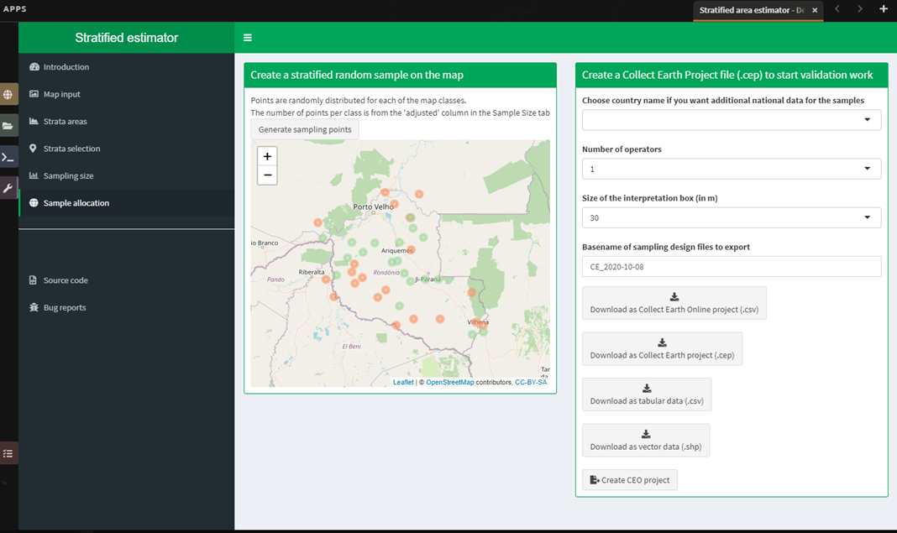The width and height of the screenshot is (897, 533).
Task: Click the hamburger menu icon in the green header
Action: [247, 37]
